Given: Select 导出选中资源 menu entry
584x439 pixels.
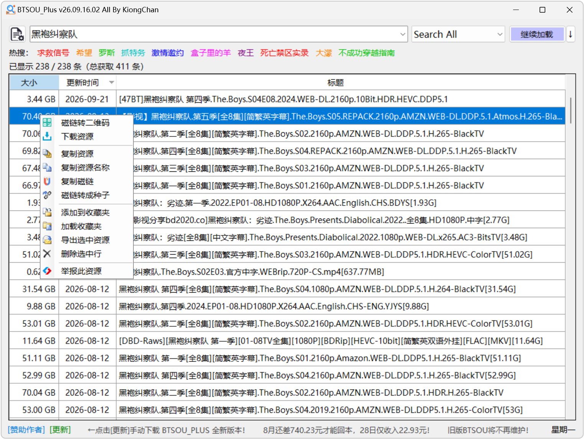Looking at the screenshot, I should point(87,240).
